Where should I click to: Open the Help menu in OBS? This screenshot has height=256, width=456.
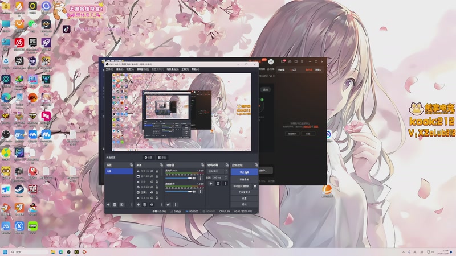(x=196, y=69)
